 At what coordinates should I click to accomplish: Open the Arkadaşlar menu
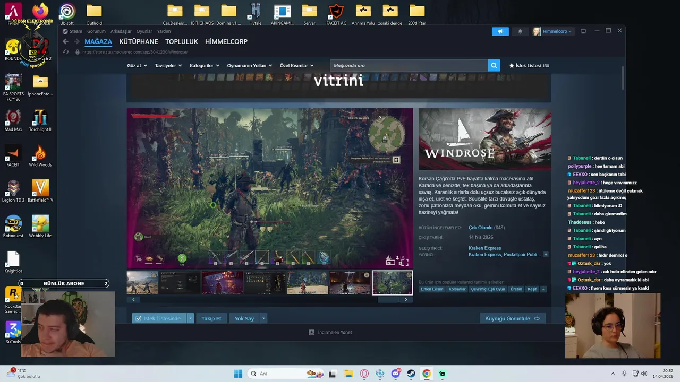(121, 31)
